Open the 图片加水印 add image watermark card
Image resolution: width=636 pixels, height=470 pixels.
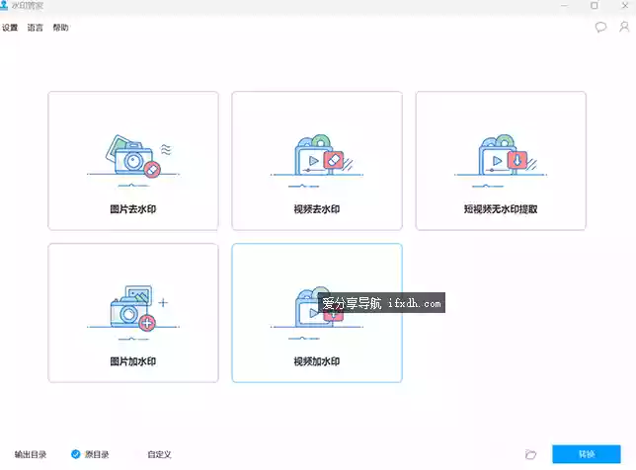pos(133,313)
